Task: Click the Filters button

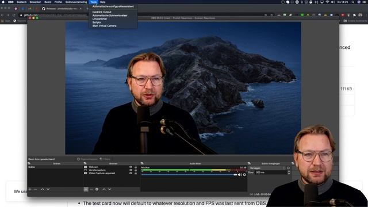Action: pos(105,159)
